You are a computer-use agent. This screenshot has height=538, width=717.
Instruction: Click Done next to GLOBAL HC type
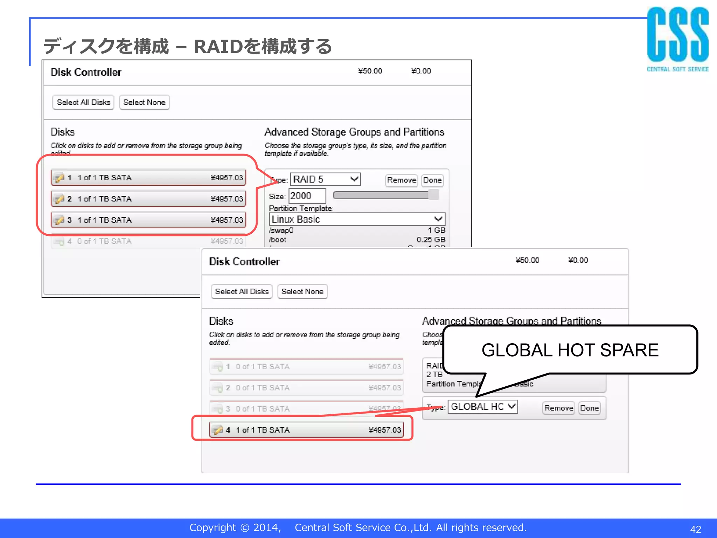(590, 408)
